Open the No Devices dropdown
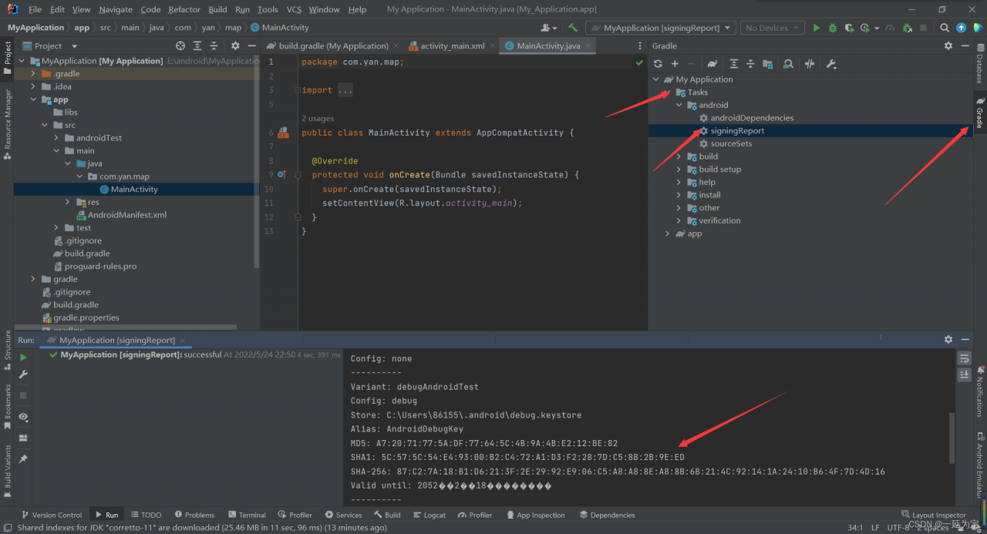 coord(772,28)
